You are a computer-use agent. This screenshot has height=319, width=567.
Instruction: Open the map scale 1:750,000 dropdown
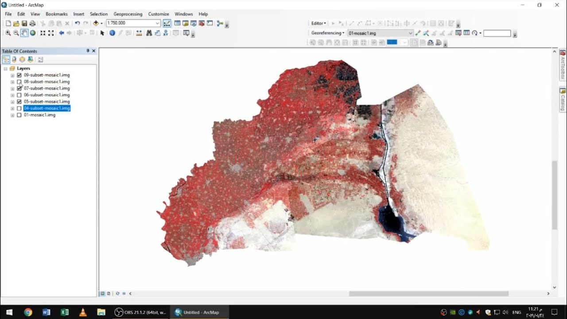pos(157,23)
